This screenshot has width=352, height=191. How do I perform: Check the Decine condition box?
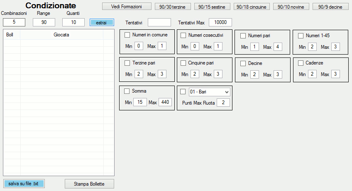click(243, 64)
